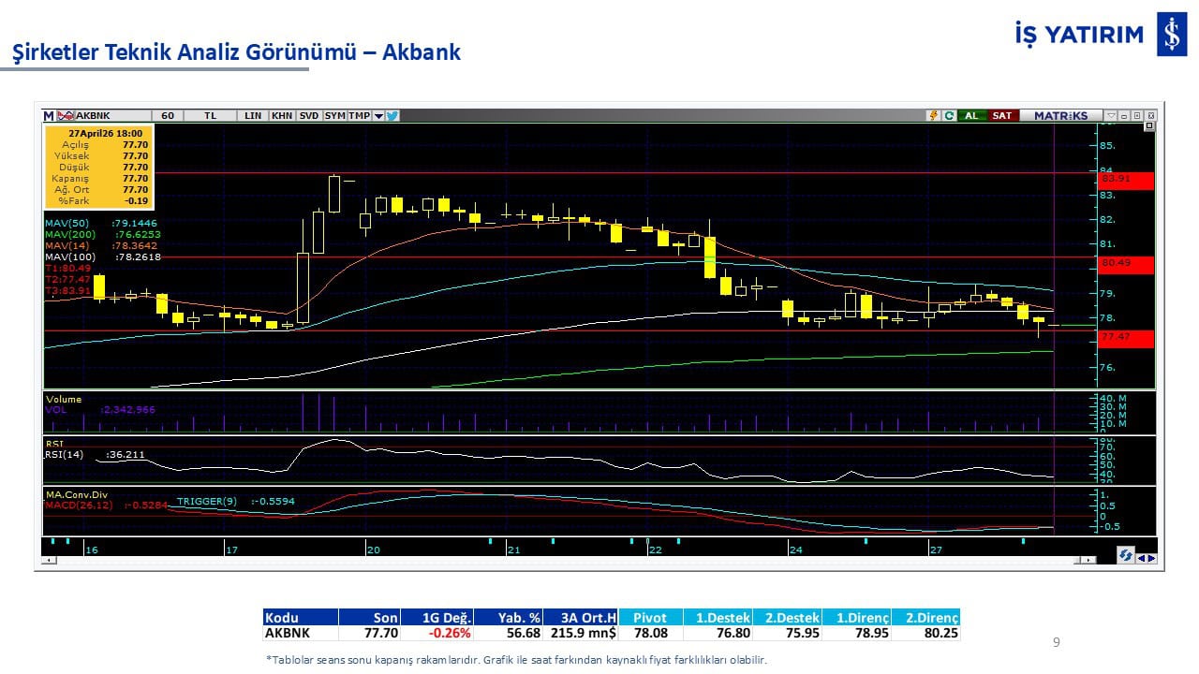Open dropdown arrow next to TMP
The width and height of the screenshot is (1199, 674).
(378, 116)
